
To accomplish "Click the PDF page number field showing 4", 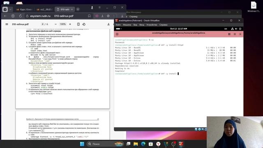I will point(42,24).
